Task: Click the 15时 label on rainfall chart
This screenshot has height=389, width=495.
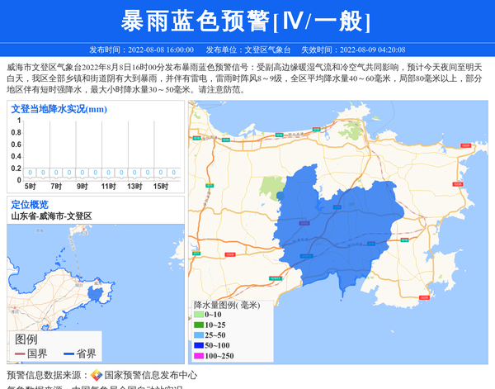Action: (x=160, y=187)
